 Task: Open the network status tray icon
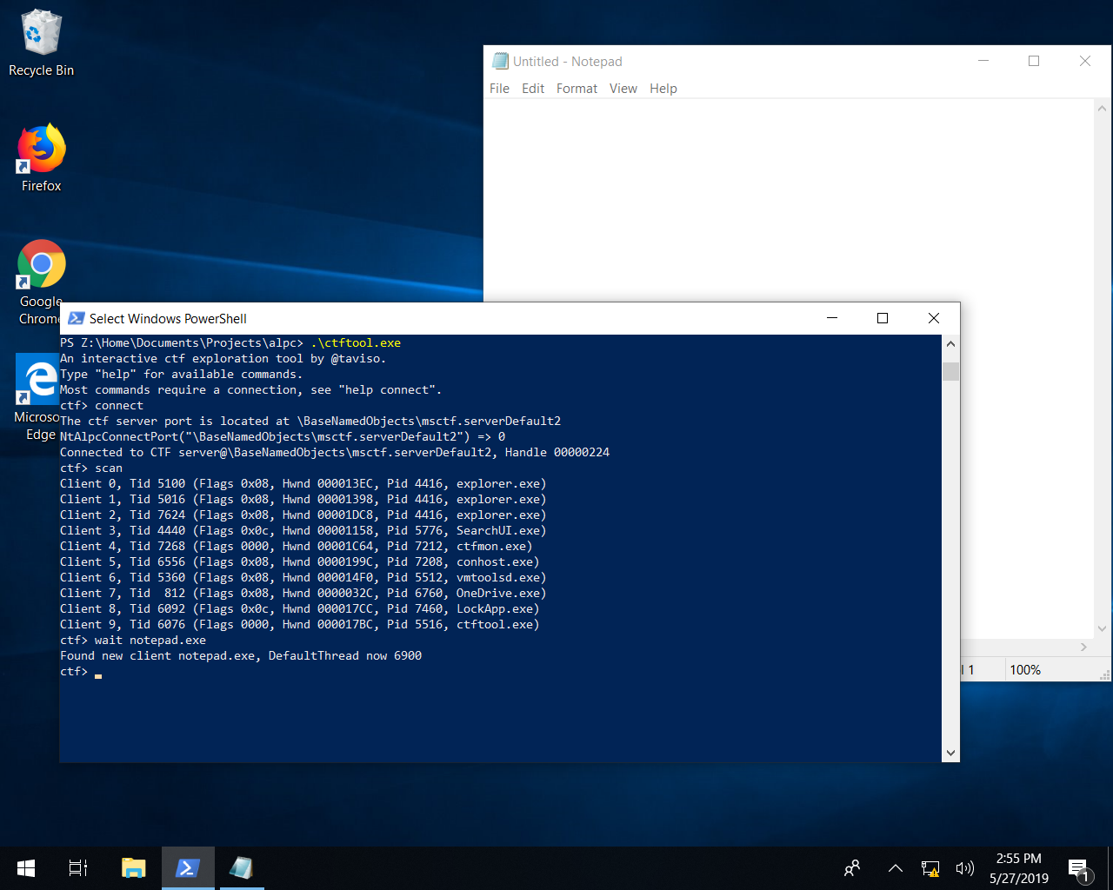tap(930, 868)
